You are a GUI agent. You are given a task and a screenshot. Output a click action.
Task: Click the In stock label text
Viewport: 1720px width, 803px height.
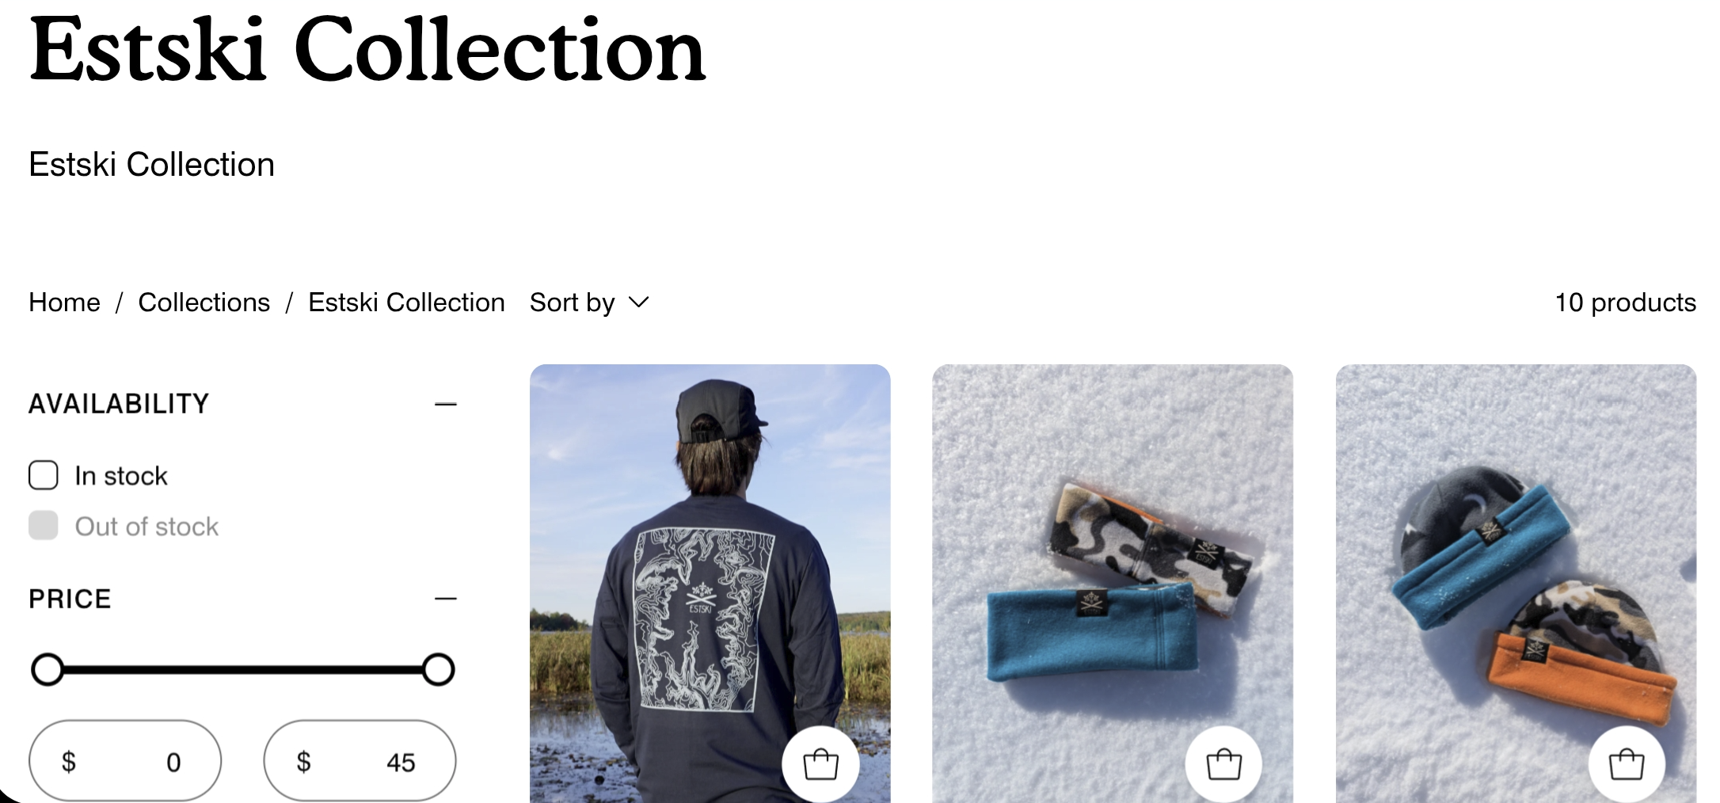(121, 476)
